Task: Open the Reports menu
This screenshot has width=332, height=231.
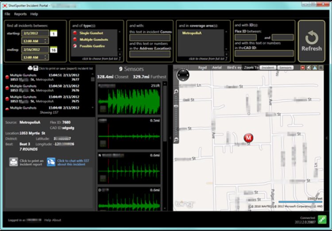Action: coord(20,14)
